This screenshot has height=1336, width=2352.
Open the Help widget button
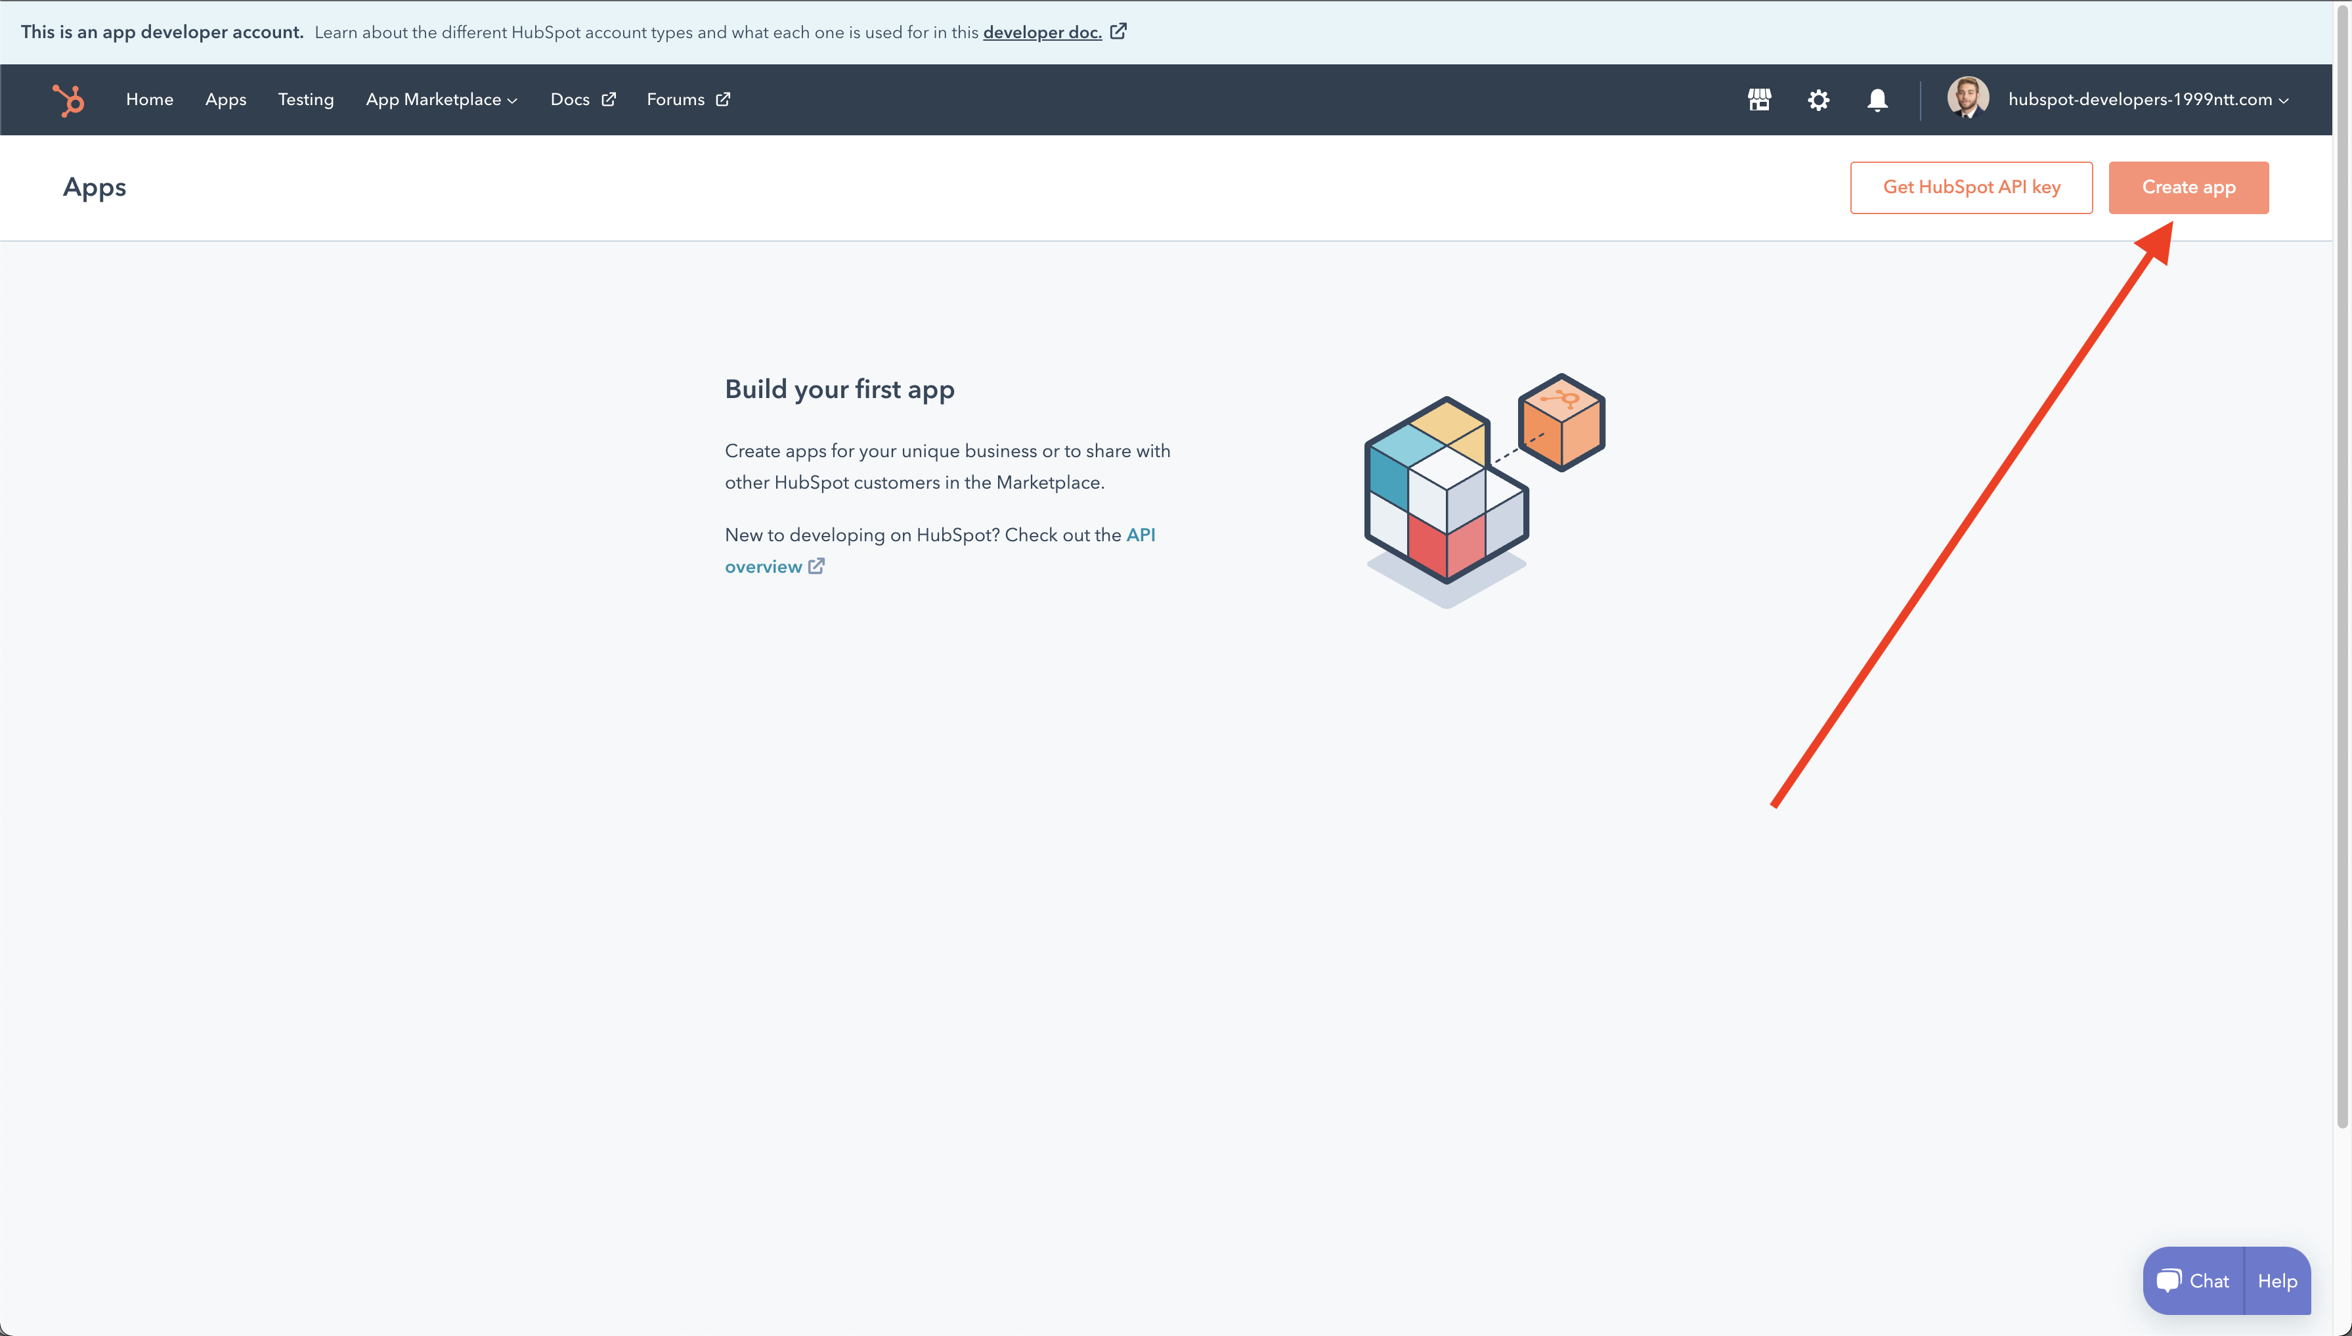point(2278,1281)
